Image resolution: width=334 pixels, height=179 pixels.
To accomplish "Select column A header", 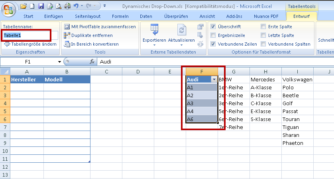I will click(27, 72).
